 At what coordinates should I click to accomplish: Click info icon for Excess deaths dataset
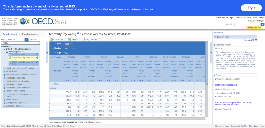click(x=37, y=58)
